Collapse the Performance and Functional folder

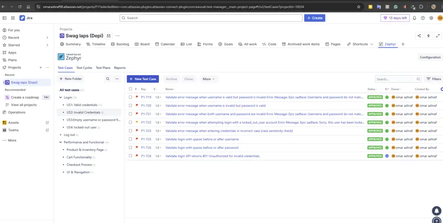tap(60, 142)
